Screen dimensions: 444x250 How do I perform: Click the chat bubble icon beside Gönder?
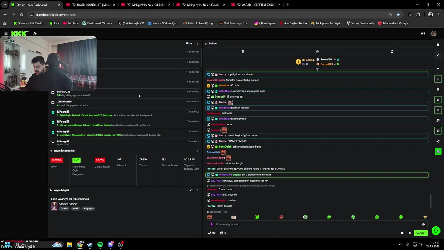coord(402,233)
